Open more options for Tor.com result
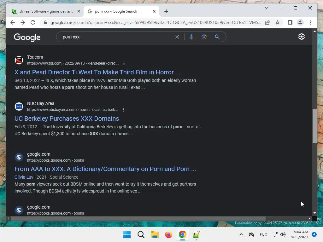This screenshot has width=323, height=242. (x=124, y=63)
